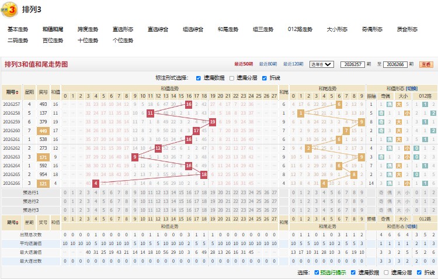Screen dimensions: 438x279
Task: Click highlighted prize number 171
Action: (43, 157)
